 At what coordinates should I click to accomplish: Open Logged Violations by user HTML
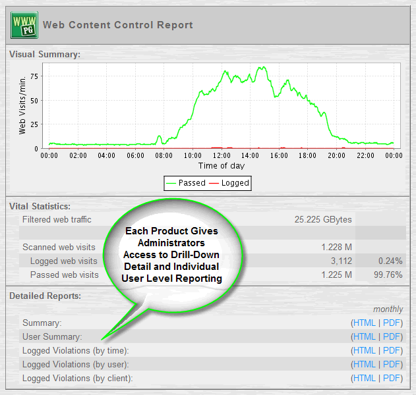[364, 365]
